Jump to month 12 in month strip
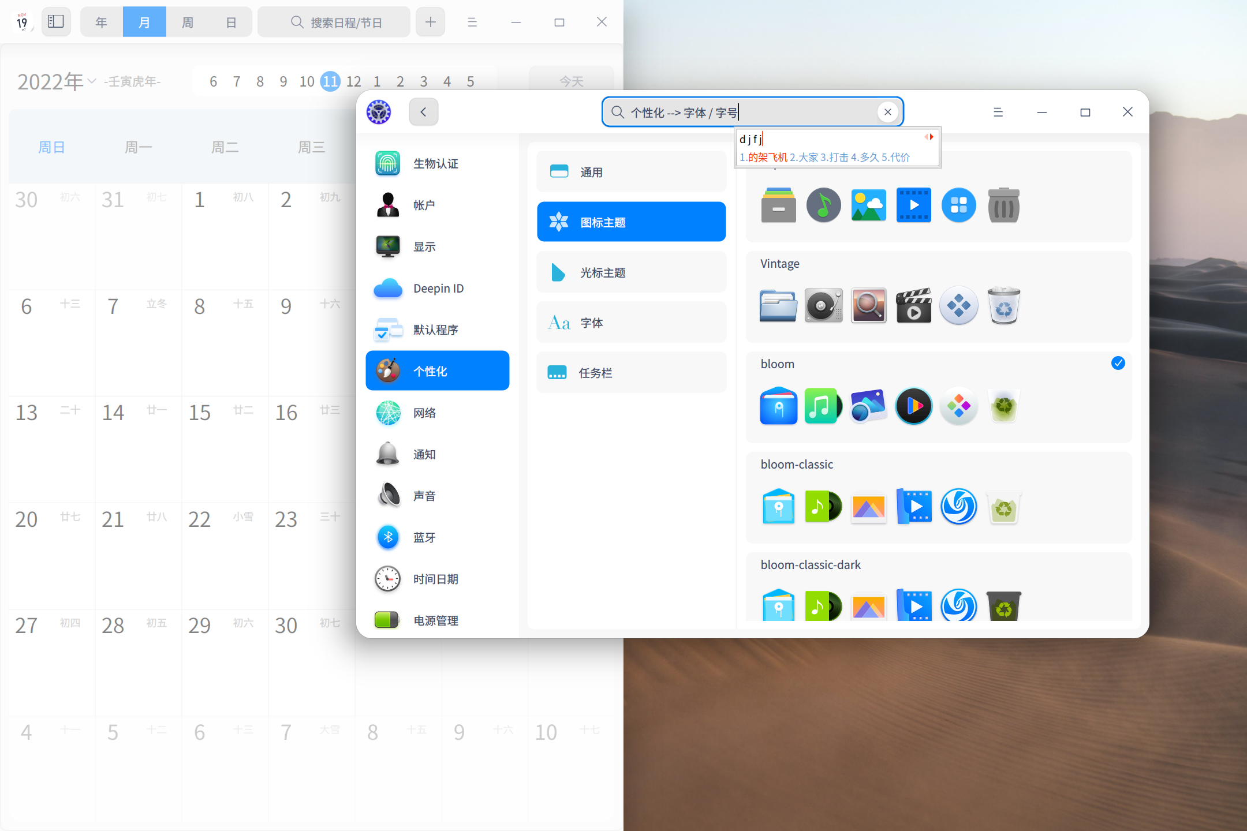The height and width of the screenshot is (831, 1247). point(353,81)
